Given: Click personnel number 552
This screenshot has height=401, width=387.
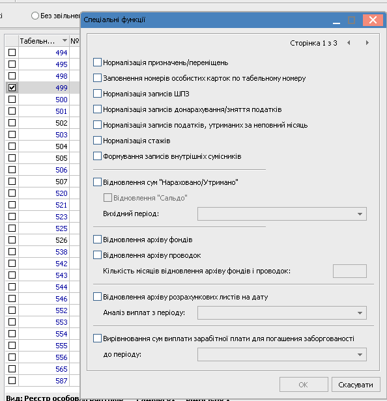Looking at the screenshot, I should point(61,311).
